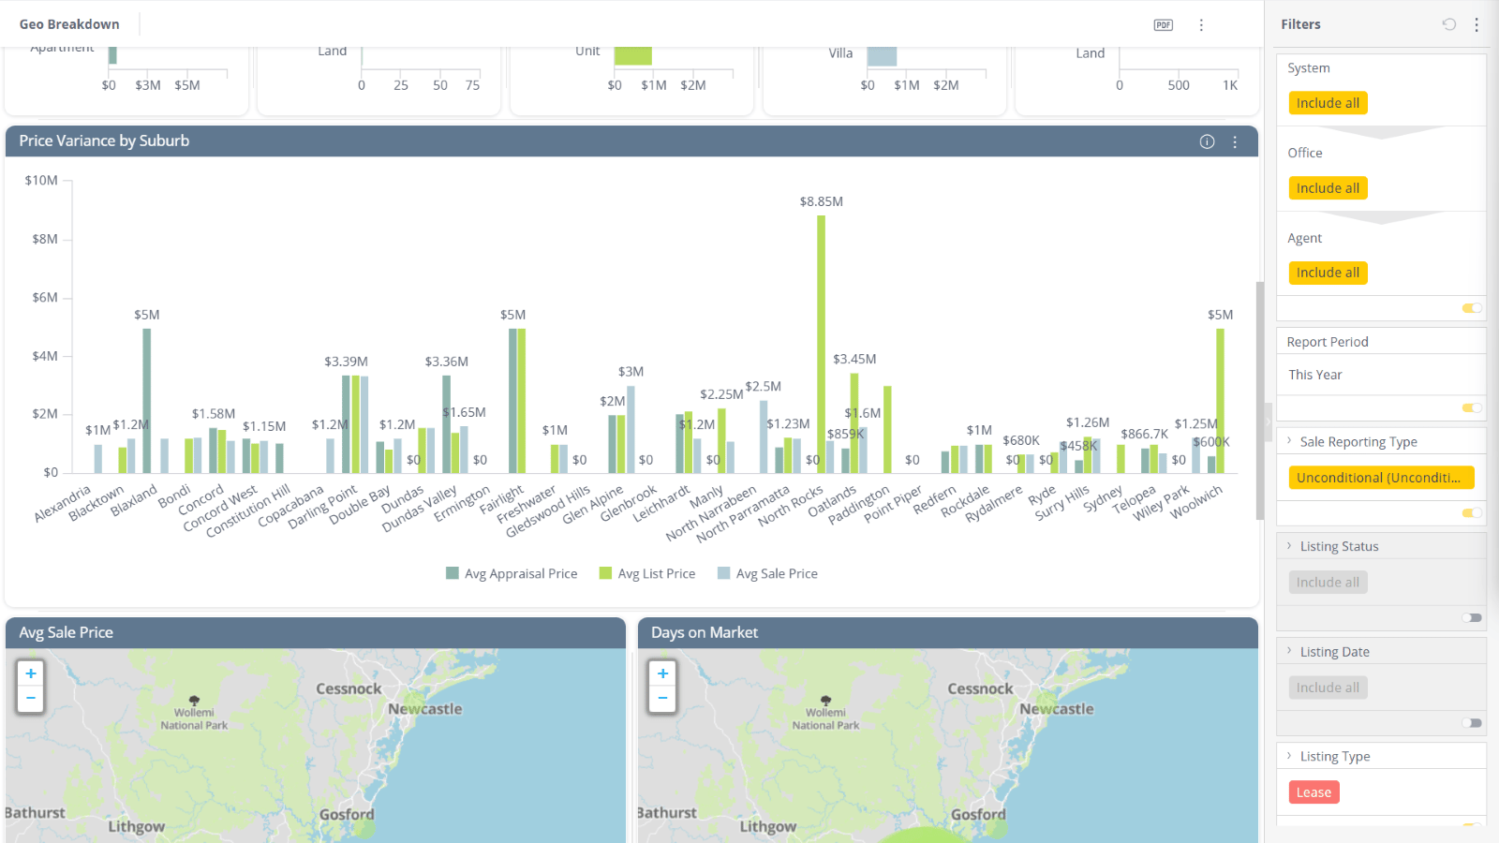Image resolution: width=1499 pixels, height=843 pixels.
Task: Export dashboard using the PDF icon
Action: 1163,25
